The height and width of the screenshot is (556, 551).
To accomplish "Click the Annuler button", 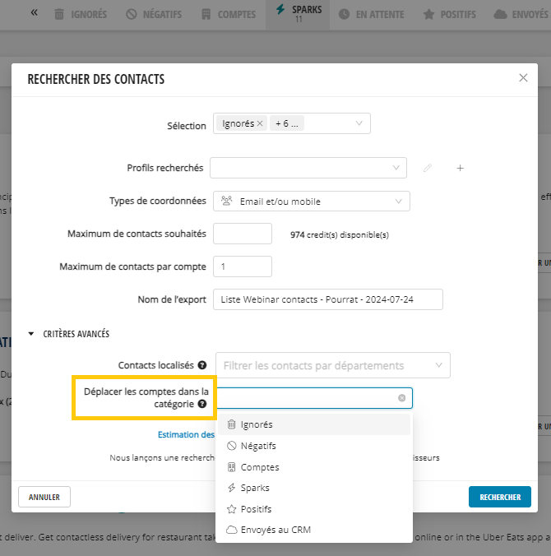I will 44,497.
